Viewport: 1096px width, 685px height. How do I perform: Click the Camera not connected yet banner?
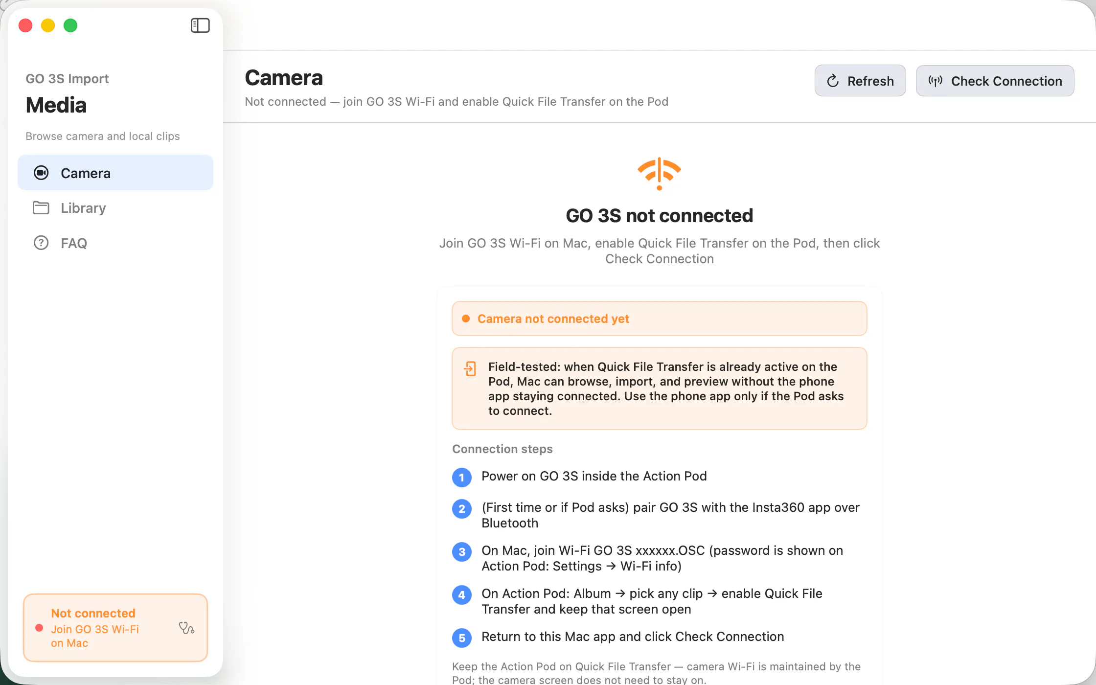click(659, 319)
